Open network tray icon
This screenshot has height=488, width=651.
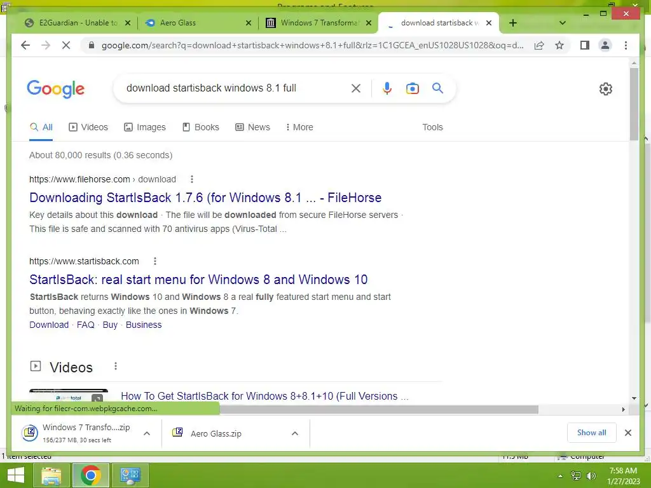pyautogui.click(x=576, y=476)
